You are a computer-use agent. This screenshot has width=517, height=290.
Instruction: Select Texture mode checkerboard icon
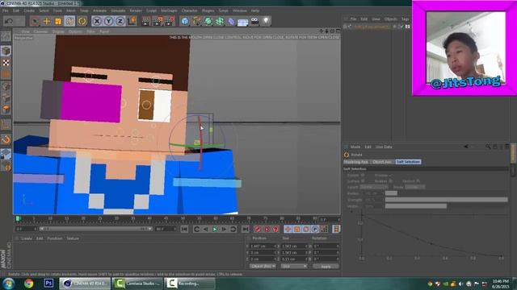[x=6, y=63]
